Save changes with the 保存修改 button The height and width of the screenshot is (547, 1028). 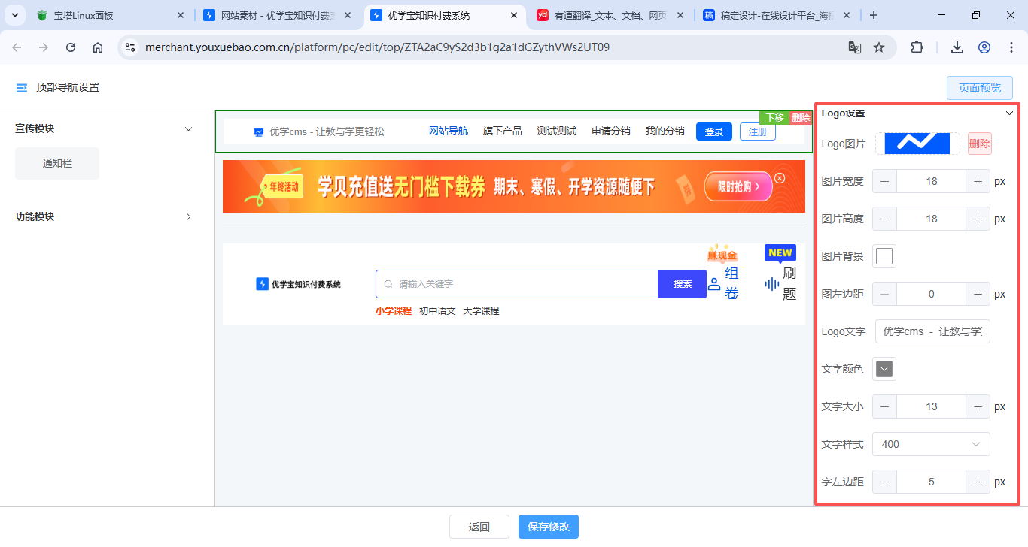(548, 527)
